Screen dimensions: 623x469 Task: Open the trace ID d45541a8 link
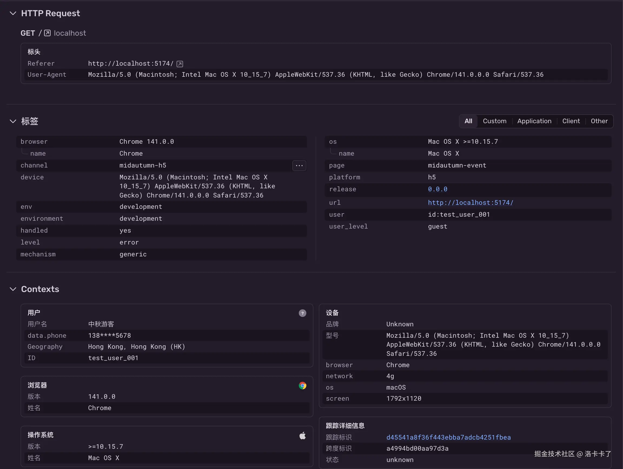tap(448, 437)
